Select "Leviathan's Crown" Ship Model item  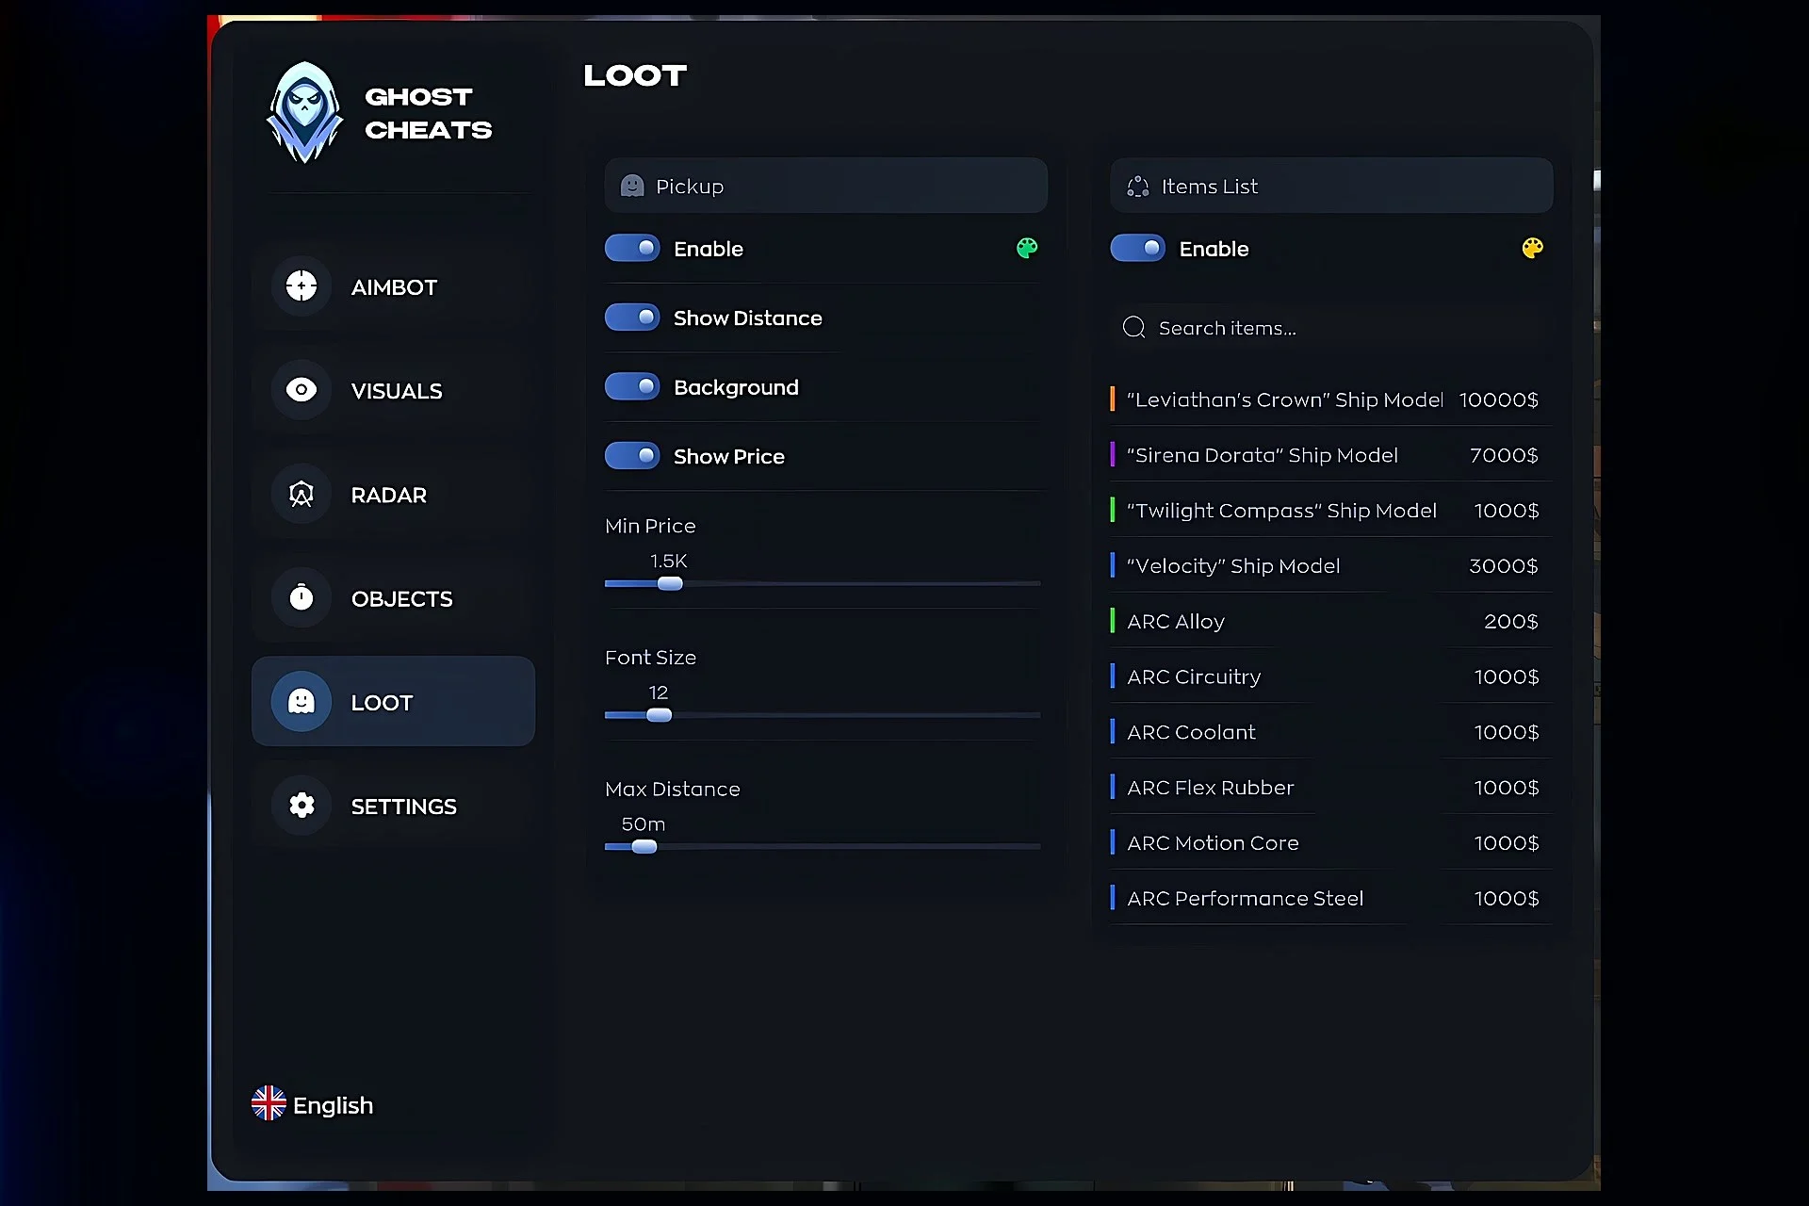click(x=1331, y=399)
